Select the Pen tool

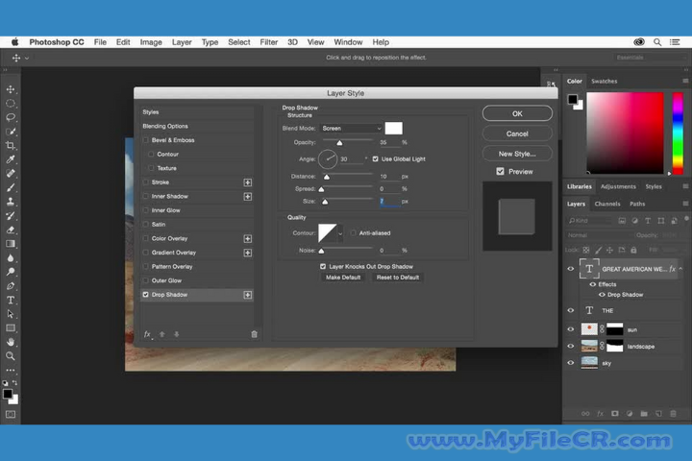point(11,286)
